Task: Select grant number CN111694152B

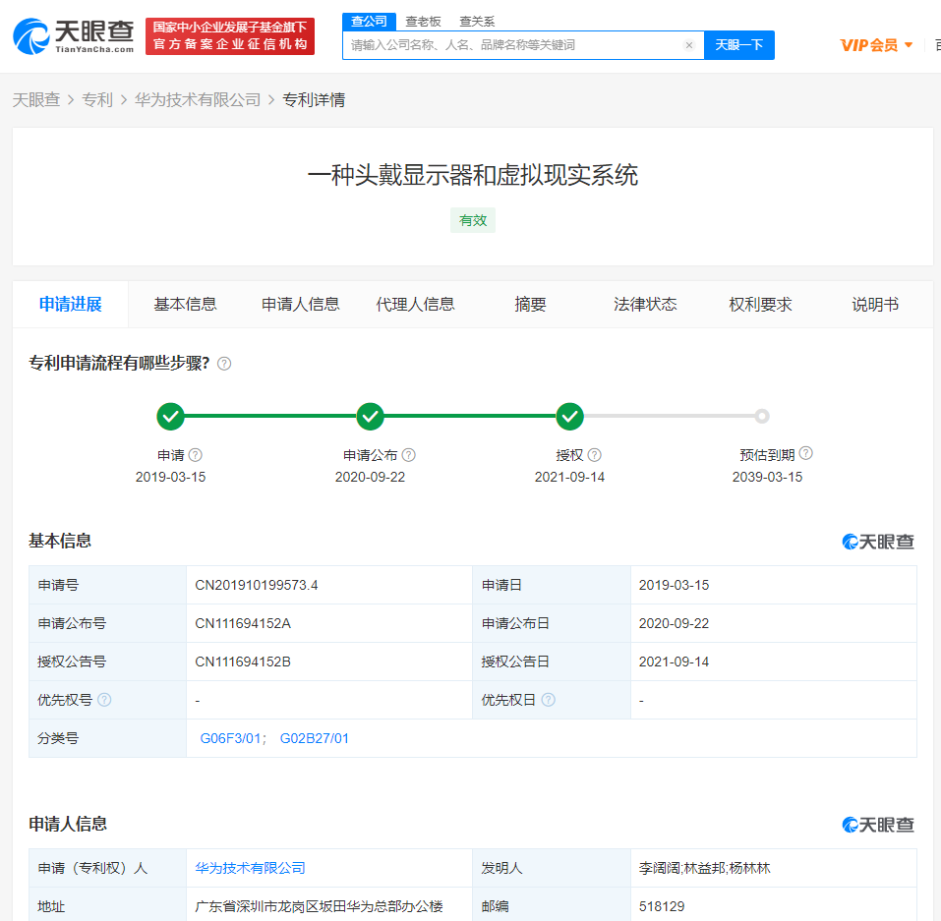Action: tap(243, 662)
